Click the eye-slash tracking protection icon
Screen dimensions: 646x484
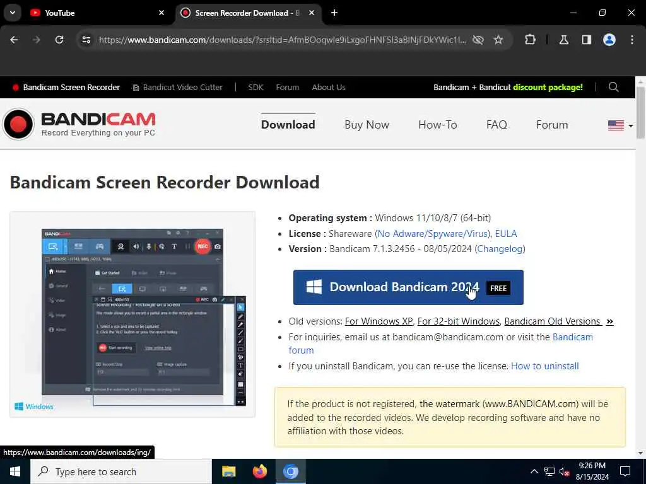478,40
